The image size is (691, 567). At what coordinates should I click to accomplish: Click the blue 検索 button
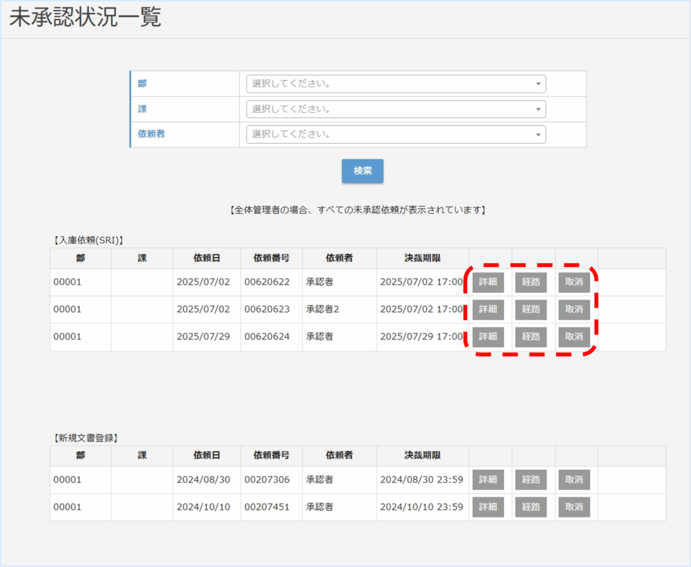click(x=362, y=171)
